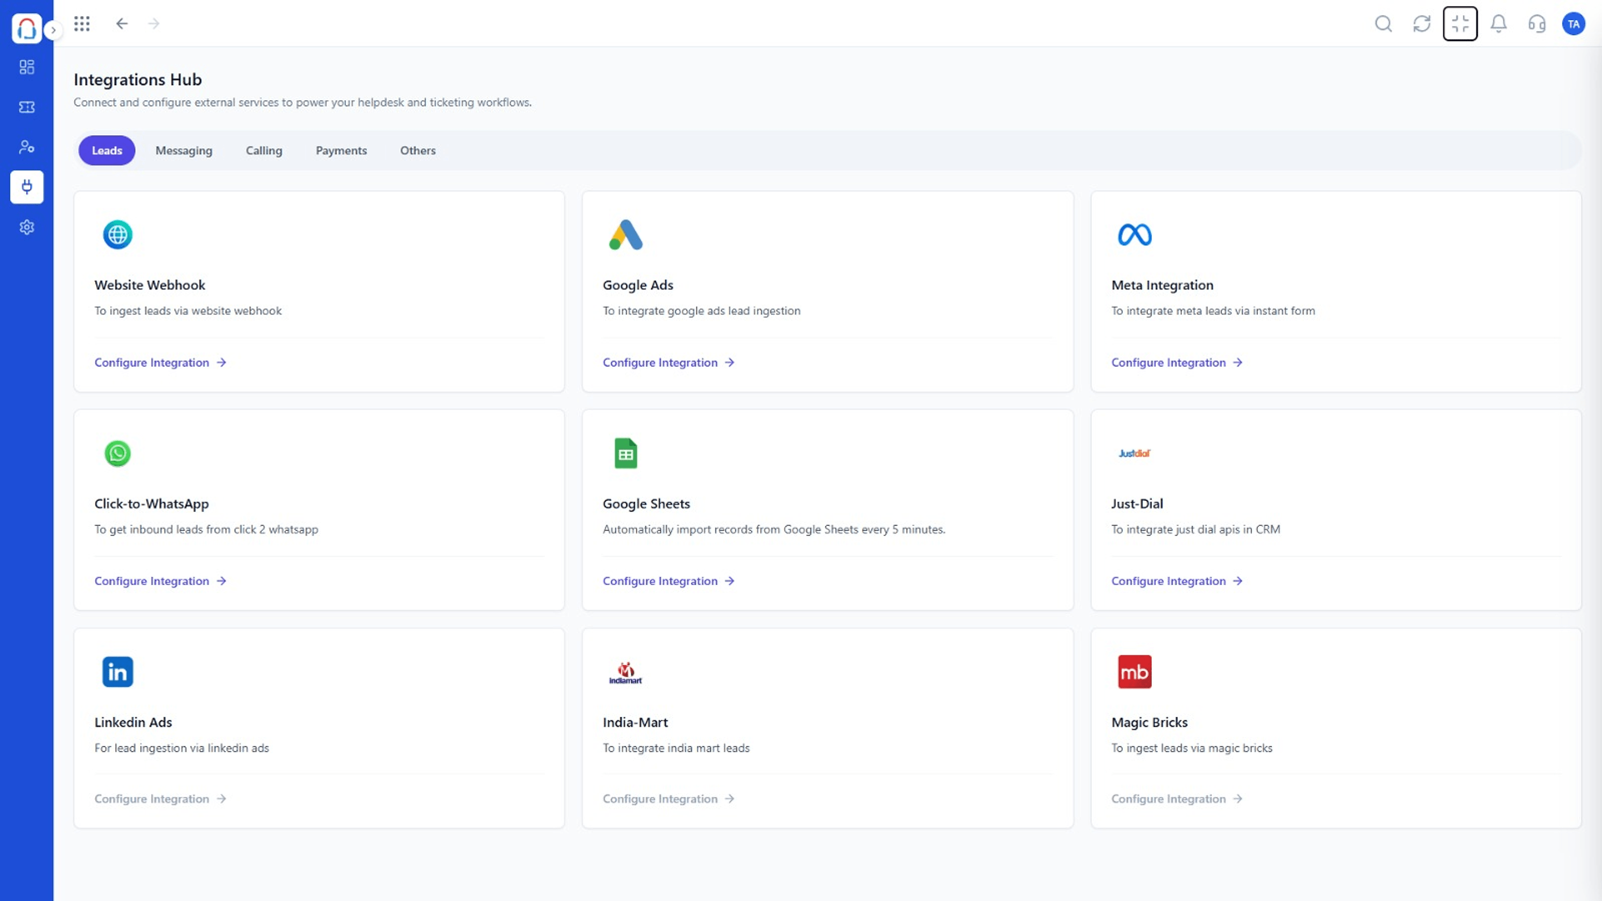Select the Leads tab
This screenshot has height=901, width=1602.
pyautogui.click(x=107, y=151)
